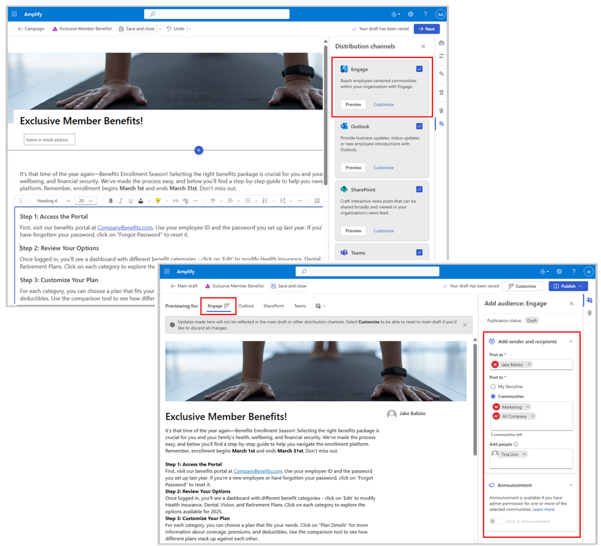Switch preview to the SharePoint tab
Viewport: 601px width, 546px height.
coord(274,306)
